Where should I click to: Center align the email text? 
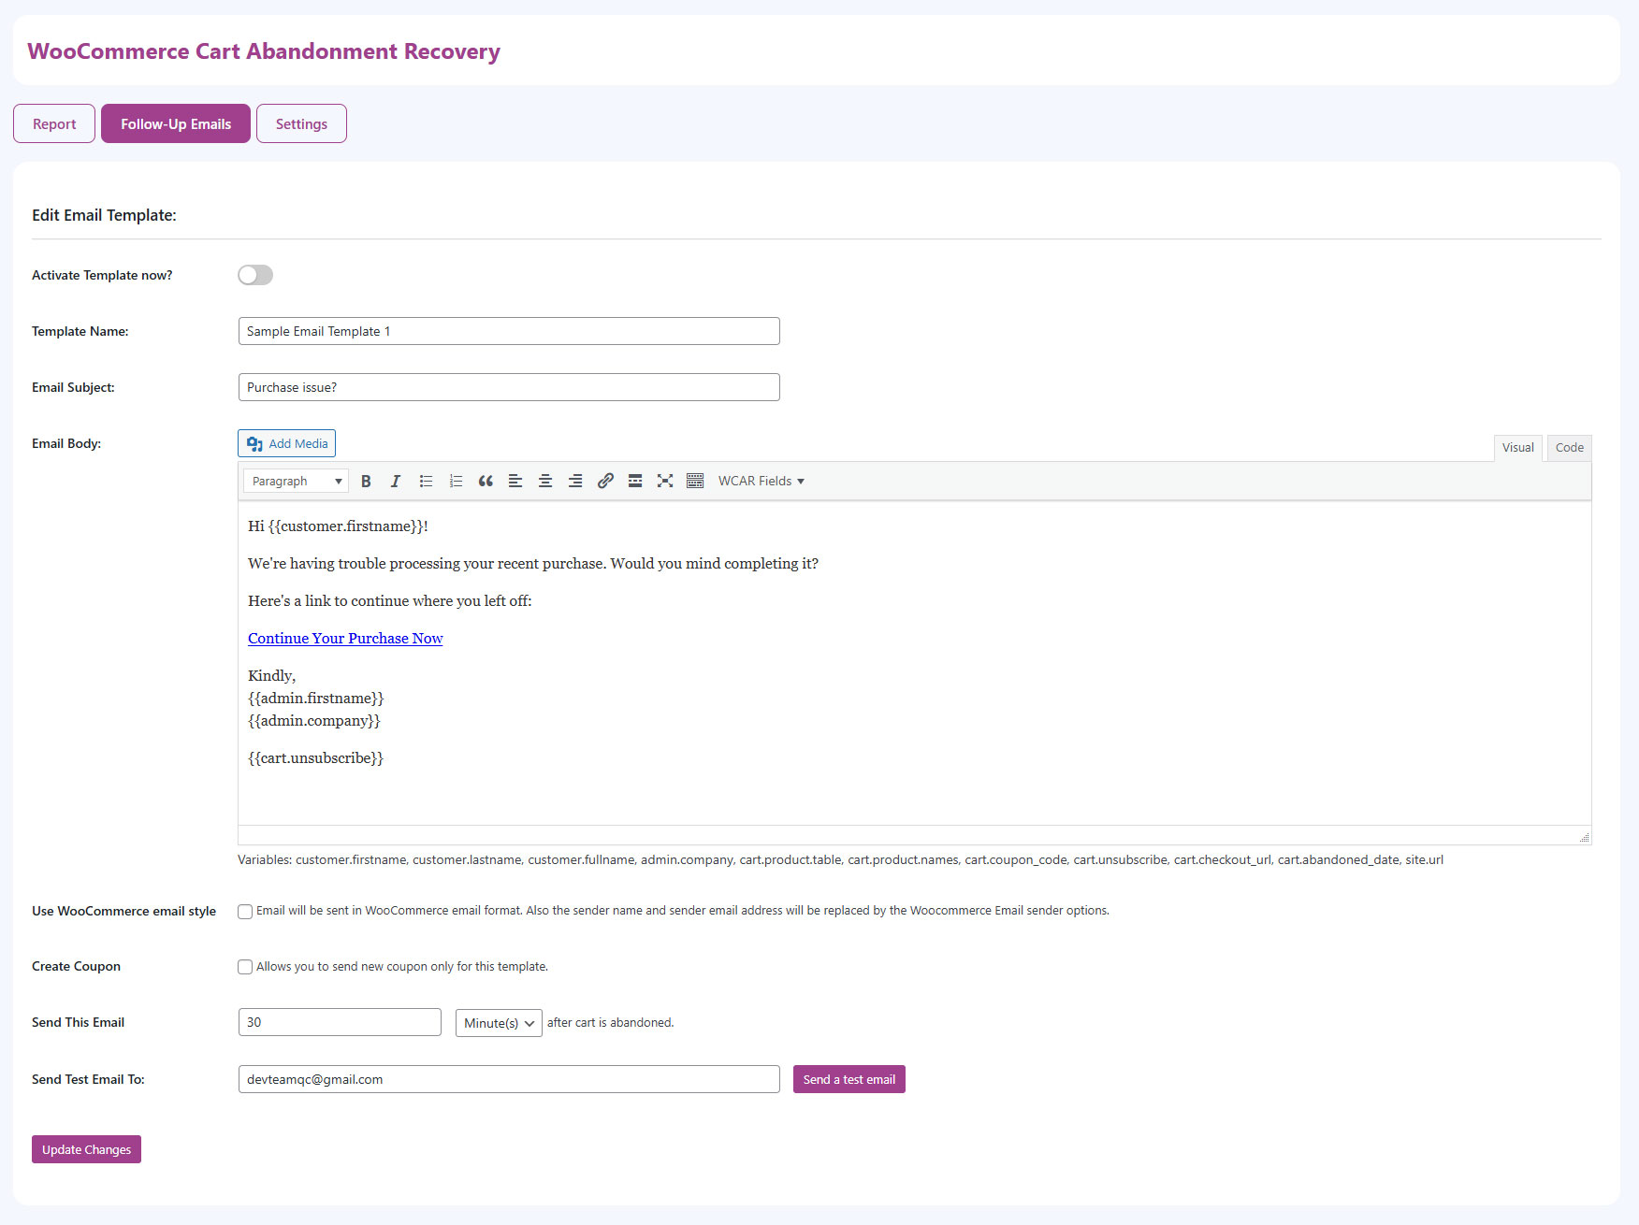545,481
